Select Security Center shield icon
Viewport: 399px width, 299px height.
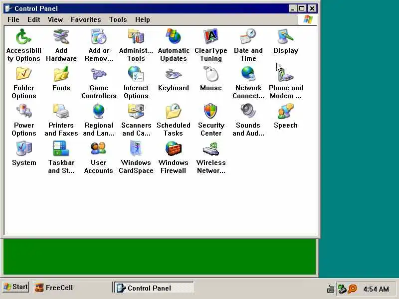pos(210,111)
